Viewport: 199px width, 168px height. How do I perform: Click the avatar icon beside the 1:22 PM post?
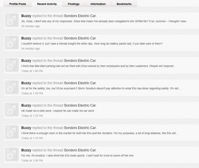[12, 111]
